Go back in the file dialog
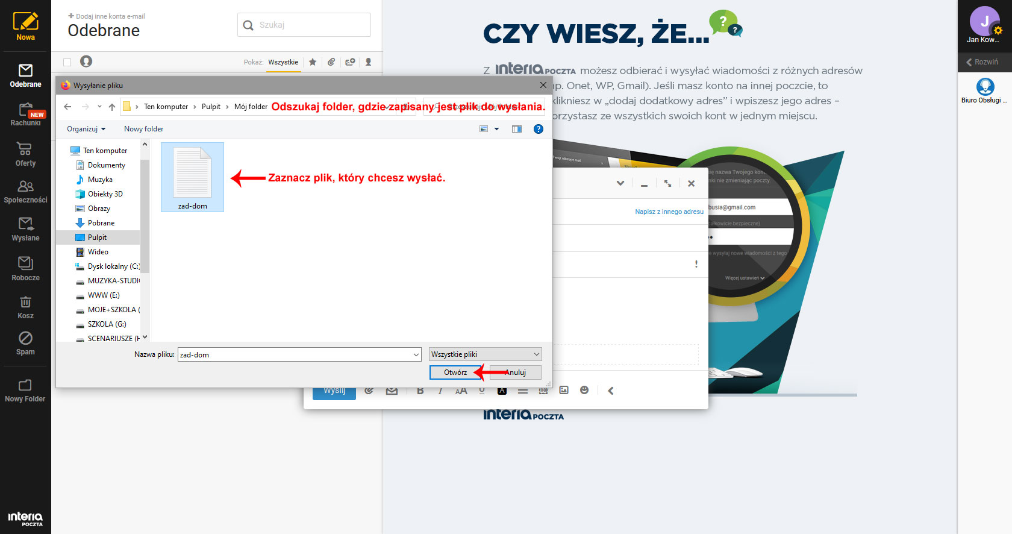This screenshot has height=534, width=1012. 68,107
